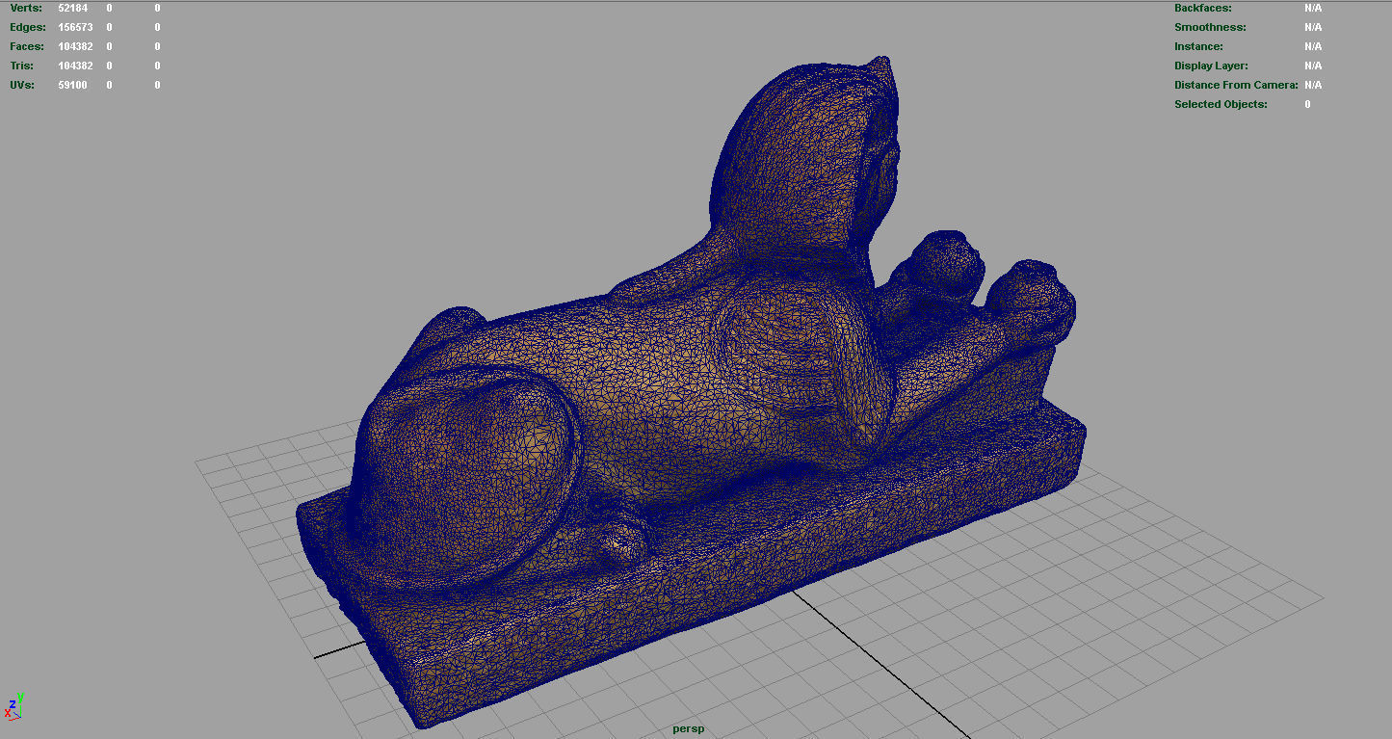This screenshot has height=739, width=1392.
Task: Click the Backfaces label in the HUD
Action: [1202, 8]
